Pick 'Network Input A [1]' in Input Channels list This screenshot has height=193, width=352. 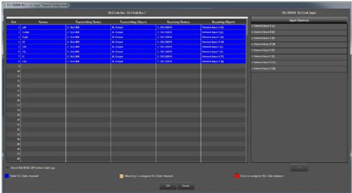tap(299, 26)
